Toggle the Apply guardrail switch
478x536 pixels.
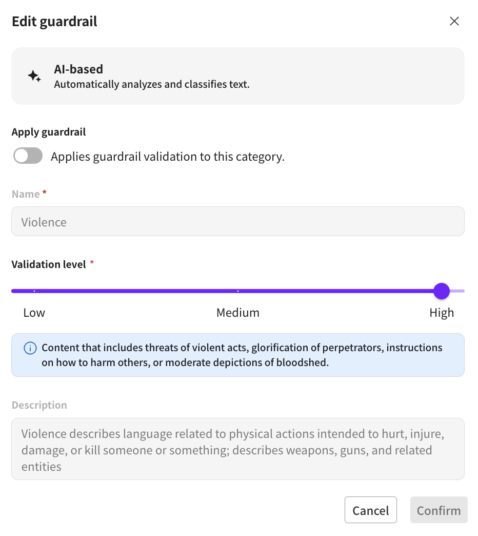[28, 157]
